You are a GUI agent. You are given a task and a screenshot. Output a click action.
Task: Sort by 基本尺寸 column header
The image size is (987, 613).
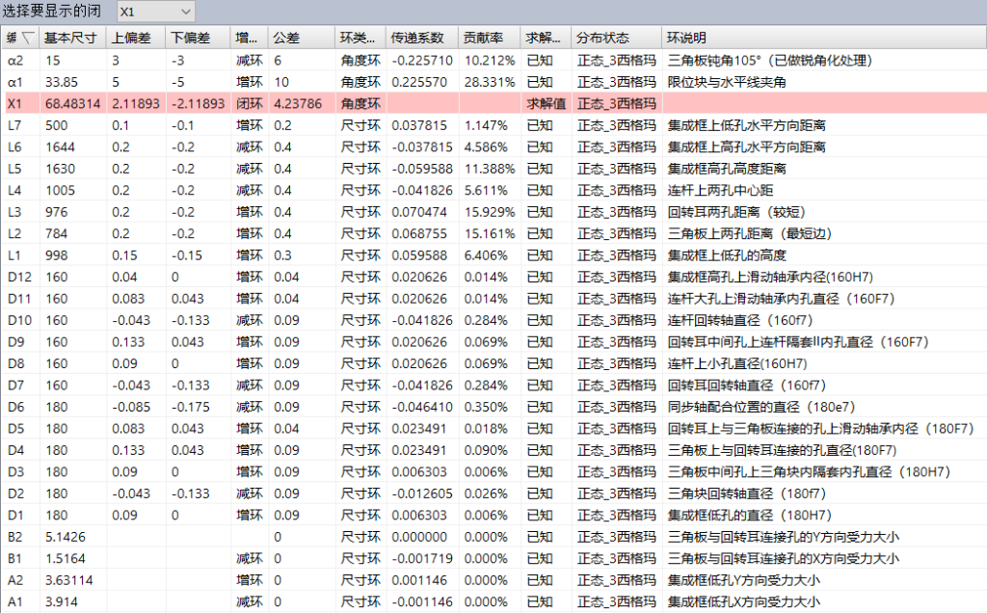[x=72, y=39]
